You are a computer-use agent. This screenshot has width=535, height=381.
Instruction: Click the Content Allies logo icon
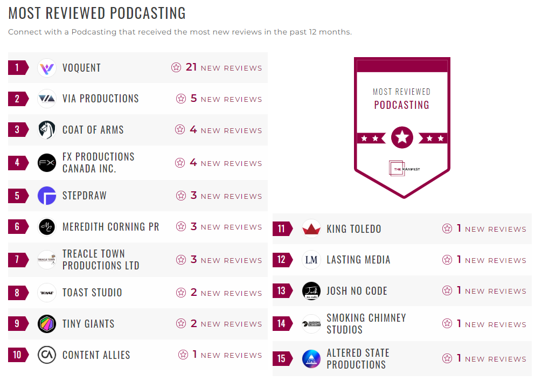pos(47,355)
